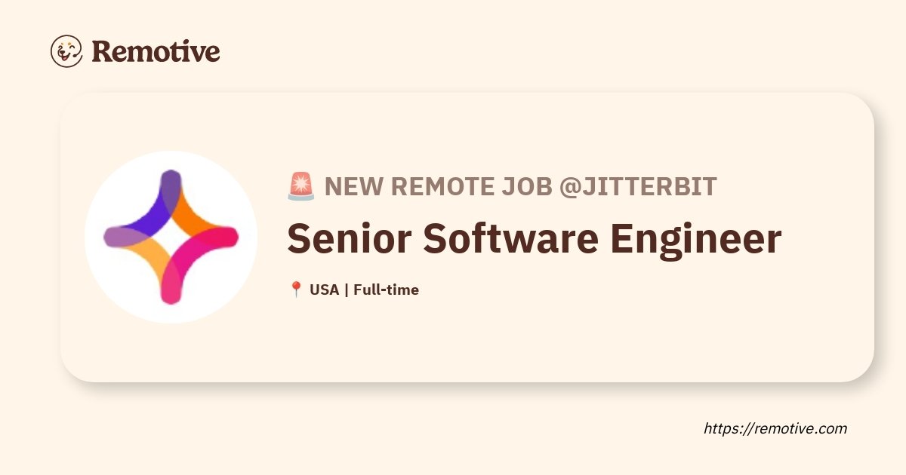Click the white circle around company logo
The image size is (906, 475).
[171, 237]
